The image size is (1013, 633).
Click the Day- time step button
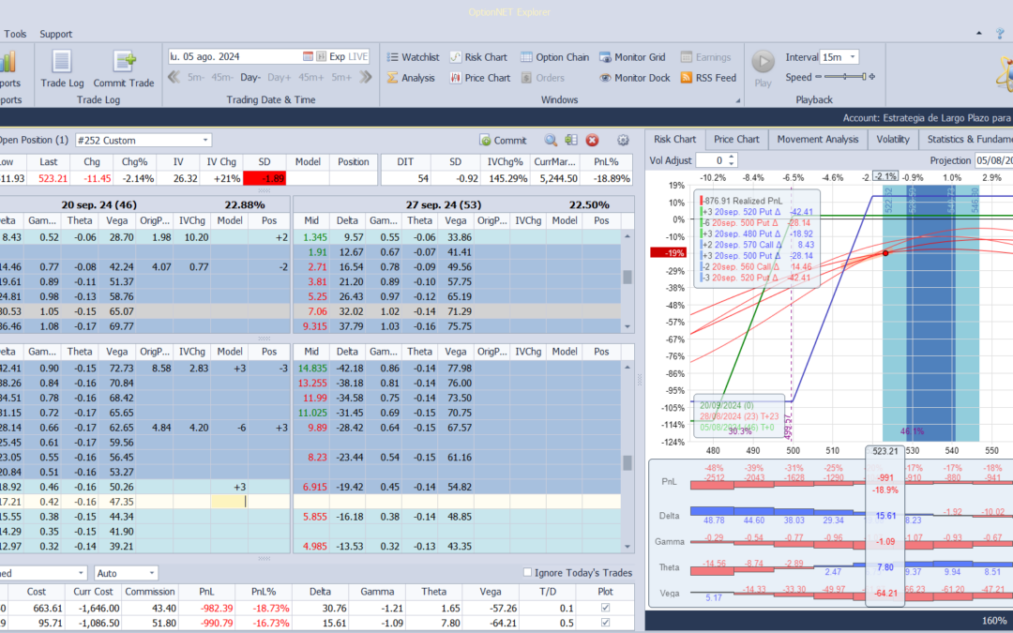(250, 78)
